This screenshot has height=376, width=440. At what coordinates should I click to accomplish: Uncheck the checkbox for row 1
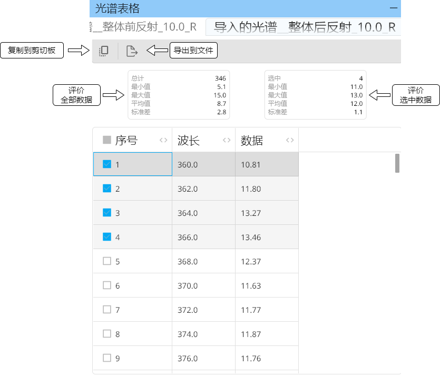tap(107, 164)
